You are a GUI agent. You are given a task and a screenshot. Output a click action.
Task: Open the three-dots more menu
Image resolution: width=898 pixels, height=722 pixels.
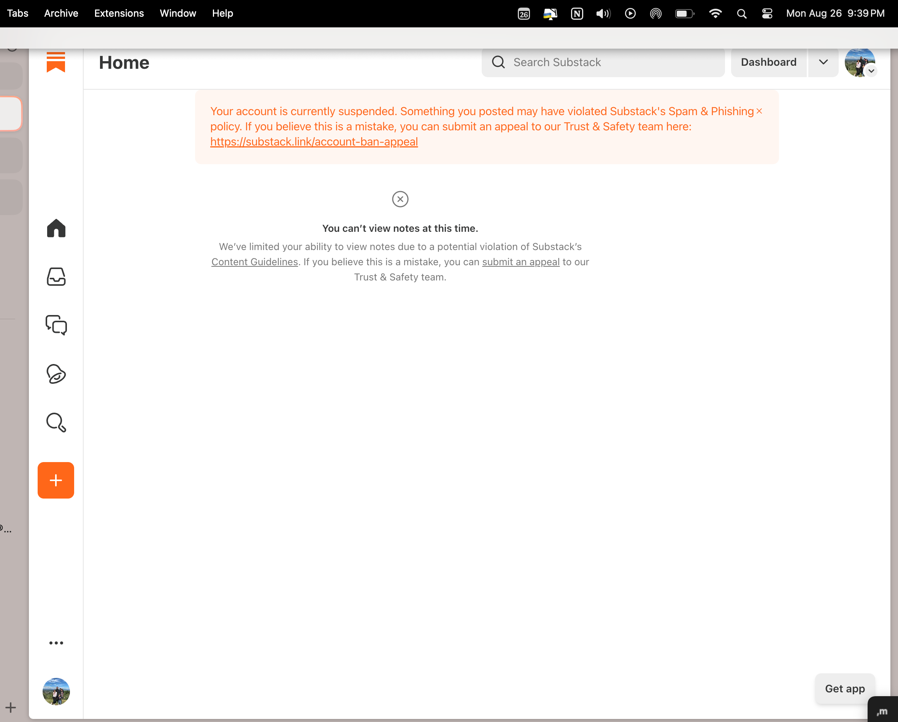56,643
